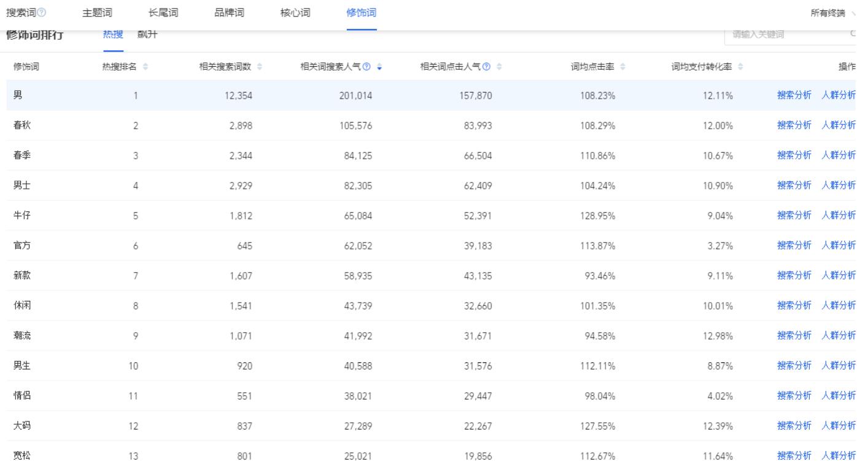The width and height of the screenshot is (857, 462).
Task: Click the 牛仔 modifier word cell
Action: point(22,215)
